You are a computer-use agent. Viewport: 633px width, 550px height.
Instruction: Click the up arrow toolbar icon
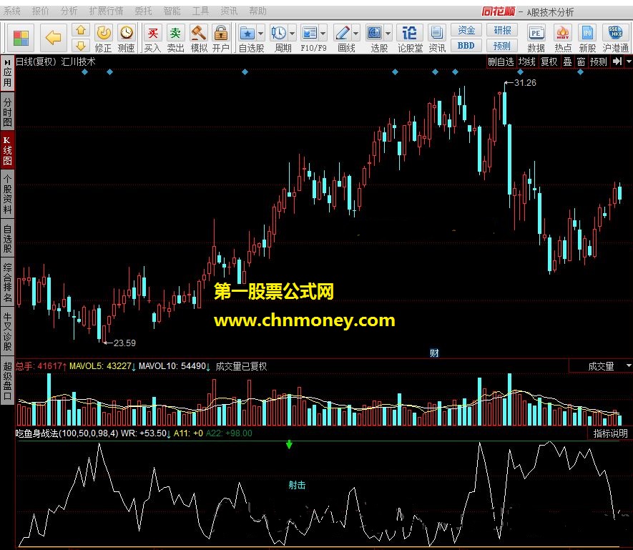pos(81,30)
